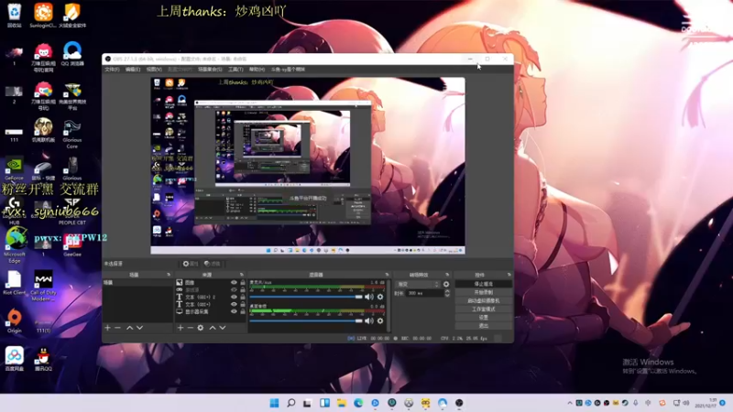Open QQ Browser desktop icon
Image resolution: width=733 pixels, height=412 pixels.
pyautogui.click(x=72, y=53)
